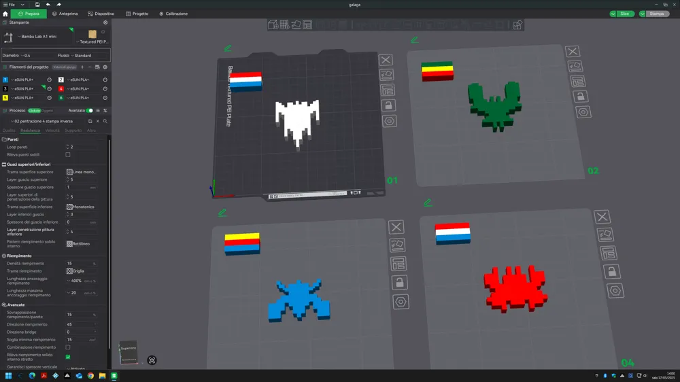Switch to the Calibrazione tab
Viewport: 680px width, 382px height.
[173, 14]
